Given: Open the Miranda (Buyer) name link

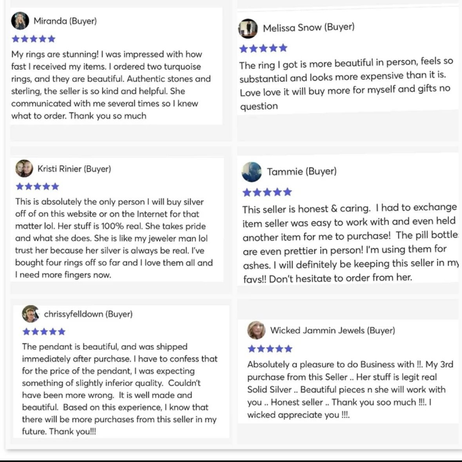Looking at the screenshot, I should pos(65,21).
